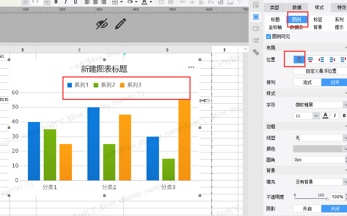Click the insert image icon in the toolbar
This screenshot has width=347, height=216.
point(230,2)
